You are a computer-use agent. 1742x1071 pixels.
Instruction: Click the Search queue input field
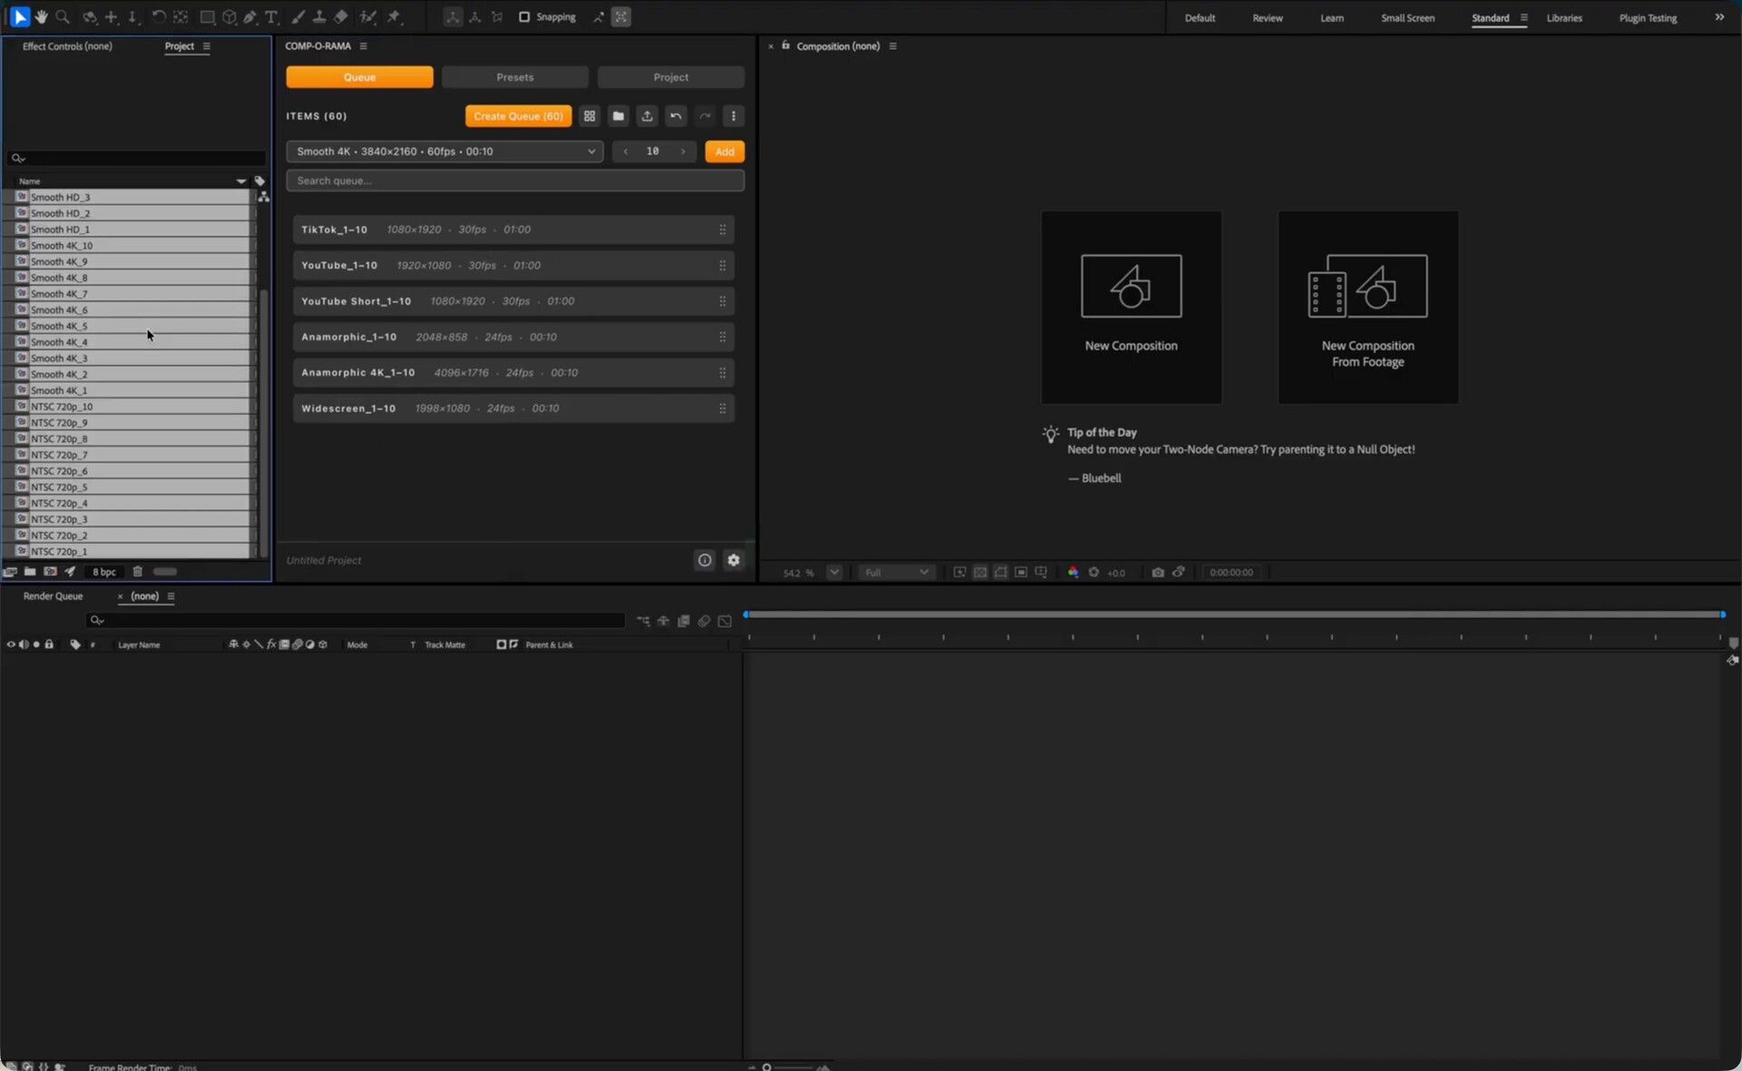coord(515,181)
